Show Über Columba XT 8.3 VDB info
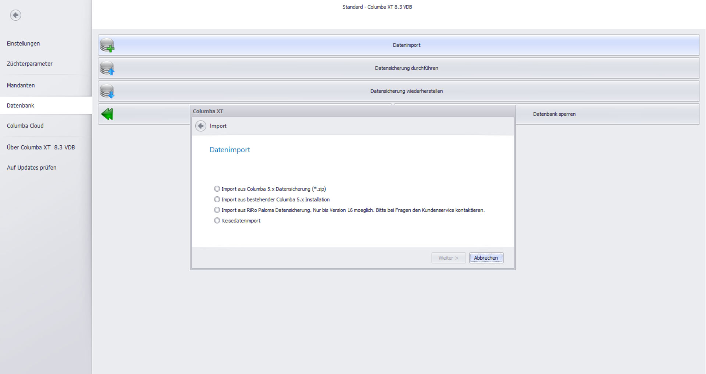This screenshot has width=706, height=374. pyautogui.click(x=40, y=147)
